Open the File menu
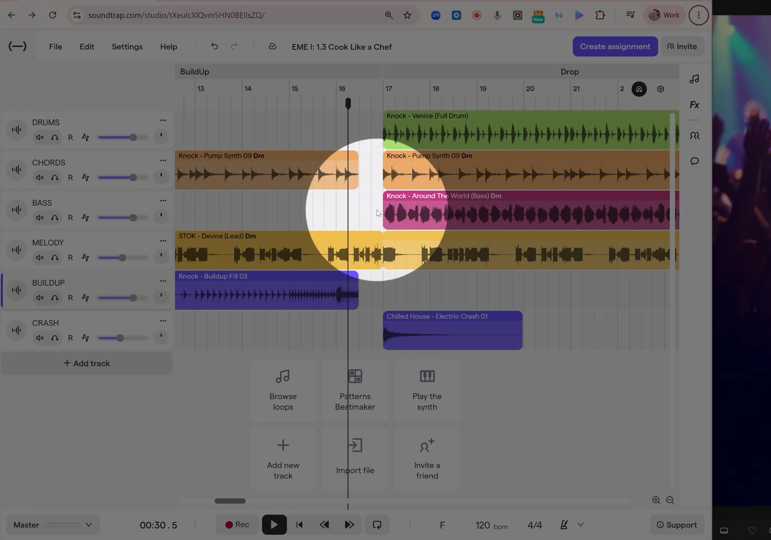Screen dimensions: 771x540 point(55,47)
